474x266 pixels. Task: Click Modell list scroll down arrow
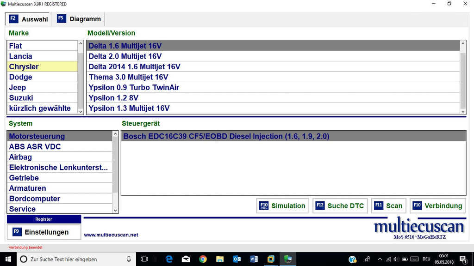pos(463,111)
